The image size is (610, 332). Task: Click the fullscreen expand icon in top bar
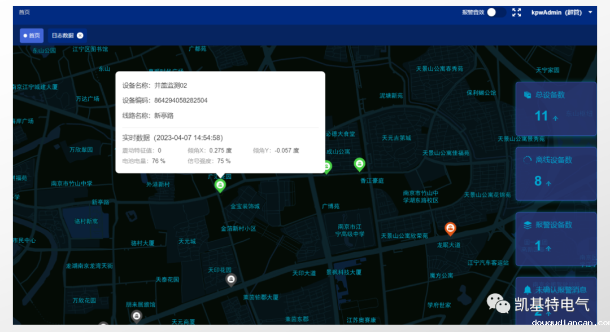pos(516,12)
